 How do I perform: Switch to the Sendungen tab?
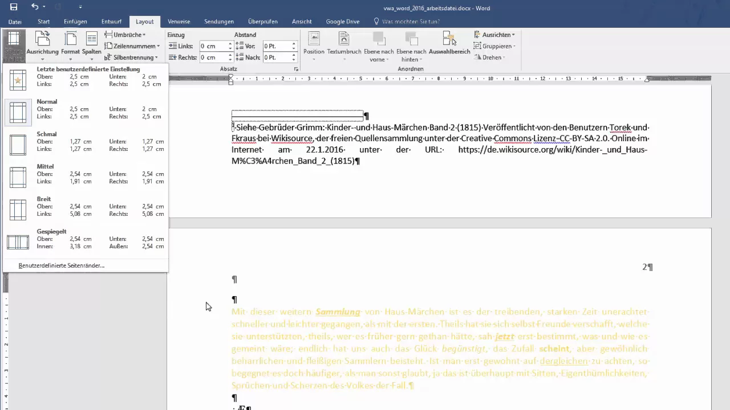[x=219, y=22]
